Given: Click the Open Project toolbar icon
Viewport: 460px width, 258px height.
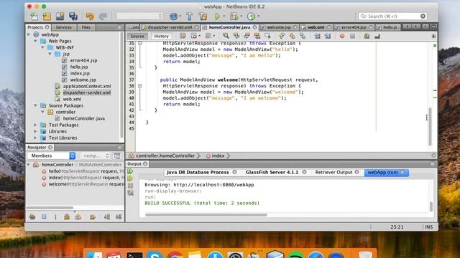Looking at the screenshot, I should pos(60,16).
